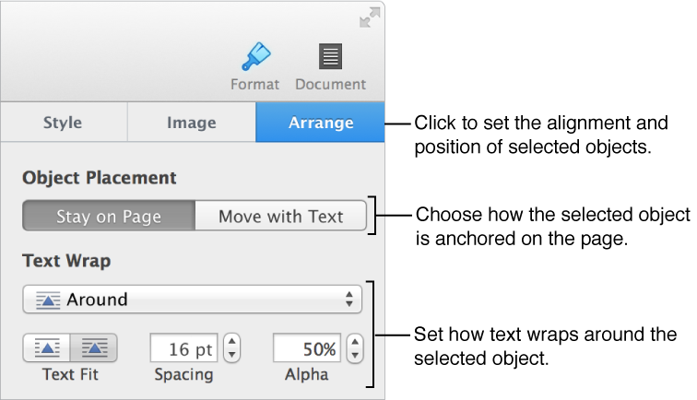This screenshot has width=697, height=400.
Task: Select the left Text Fit icon
Action: [x=47, y=347]
